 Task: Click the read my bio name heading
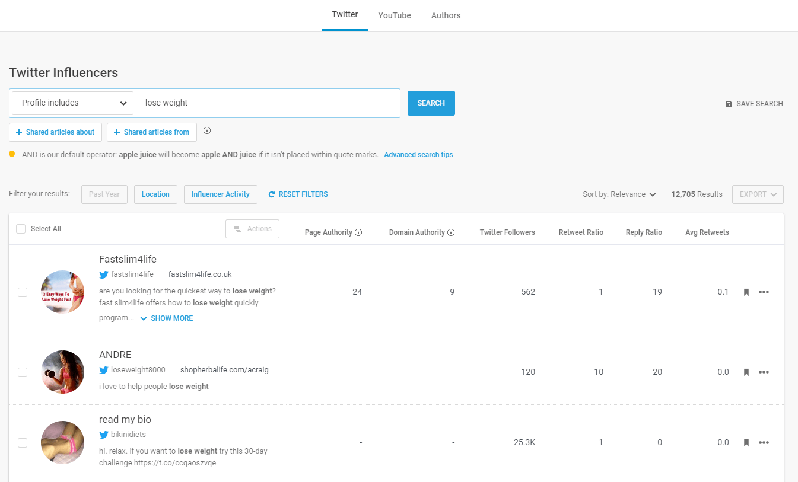pos(125,419)
